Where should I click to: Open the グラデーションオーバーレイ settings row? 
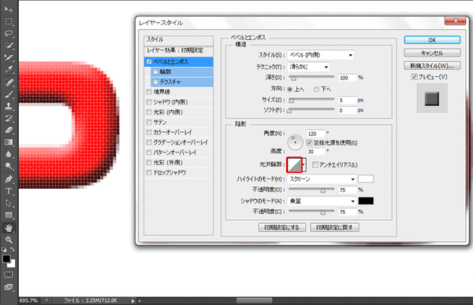(x=179, y=142)
